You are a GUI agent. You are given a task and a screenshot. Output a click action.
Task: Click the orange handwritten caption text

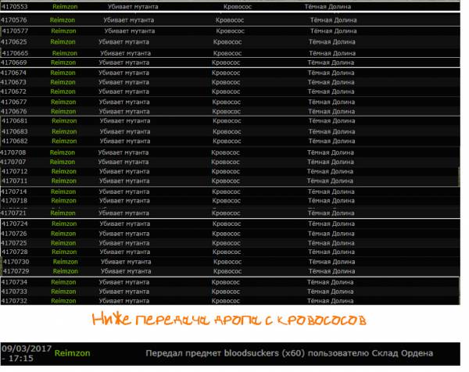tap(233, 321)
